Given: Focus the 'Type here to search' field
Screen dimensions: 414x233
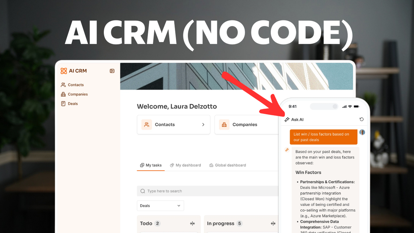Looking at the screenshot, I should click(208, 191).
